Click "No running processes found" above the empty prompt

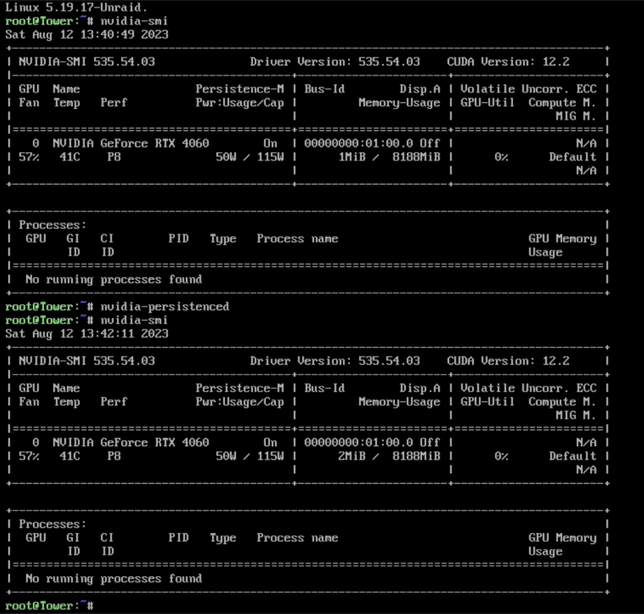[114, 579]
